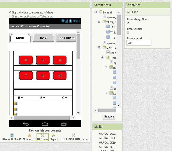Image resolution: width=172 pixels, height=151 pixels.
Task: Click the red button labeled 6
Action: [x=60, y=60]
